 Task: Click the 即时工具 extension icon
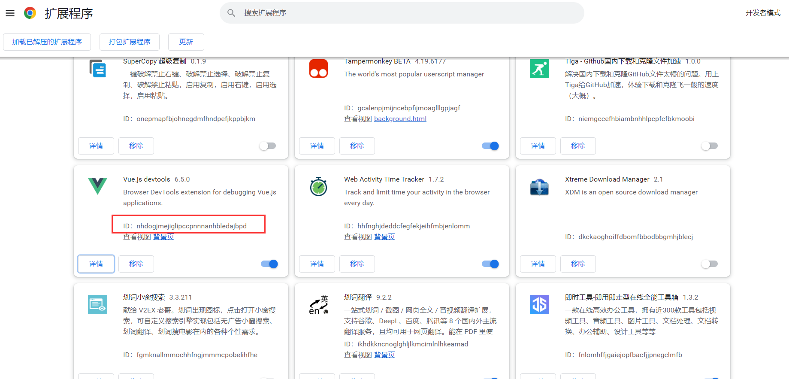539,305
